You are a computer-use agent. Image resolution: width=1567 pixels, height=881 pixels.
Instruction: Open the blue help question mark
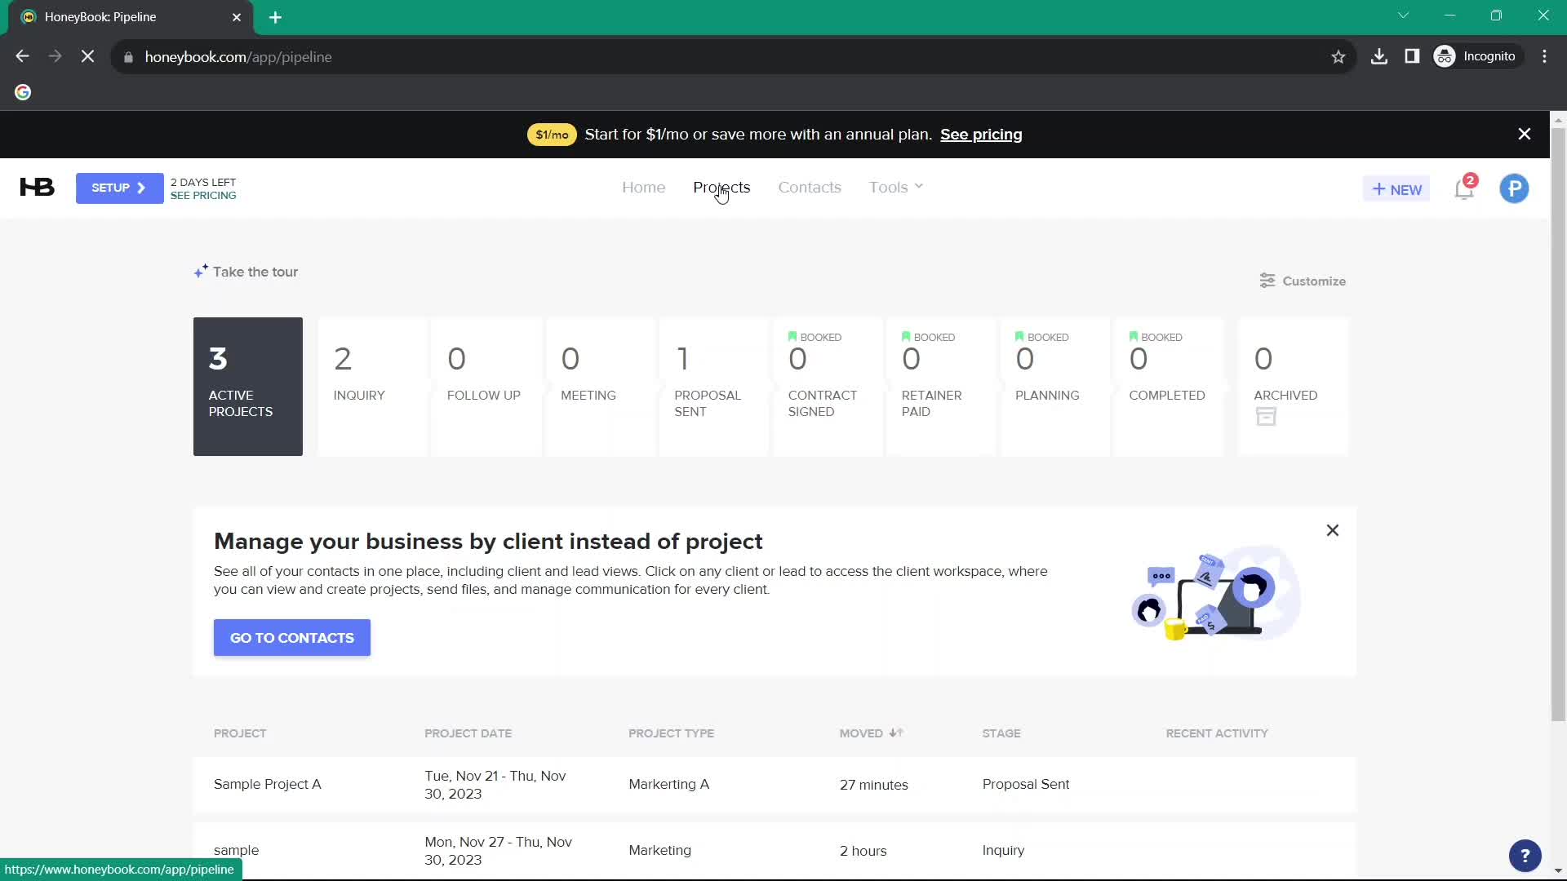coord(1525,856)
